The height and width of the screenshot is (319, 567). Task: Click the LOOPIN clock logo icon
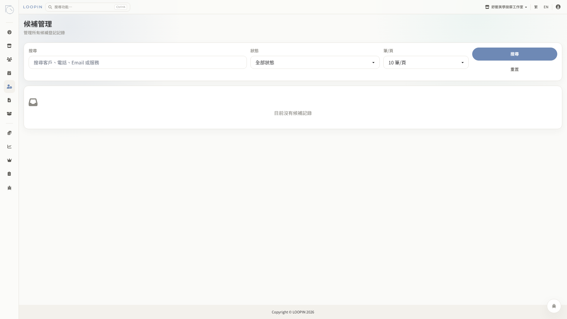(9, 9)
